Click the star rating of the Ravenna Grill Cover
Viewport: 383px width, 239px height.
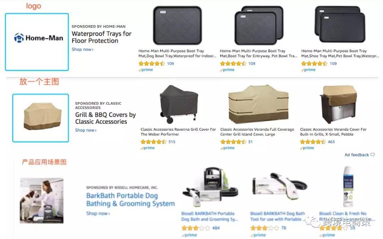154,142
